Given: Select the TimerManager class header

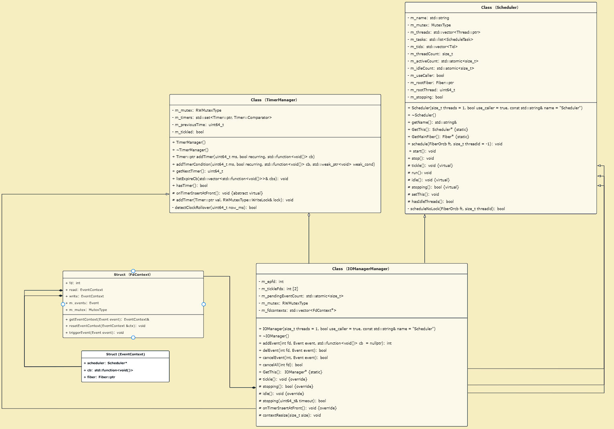Looking at the screenshot, I should pyautogui.click(x=275, y=100).
